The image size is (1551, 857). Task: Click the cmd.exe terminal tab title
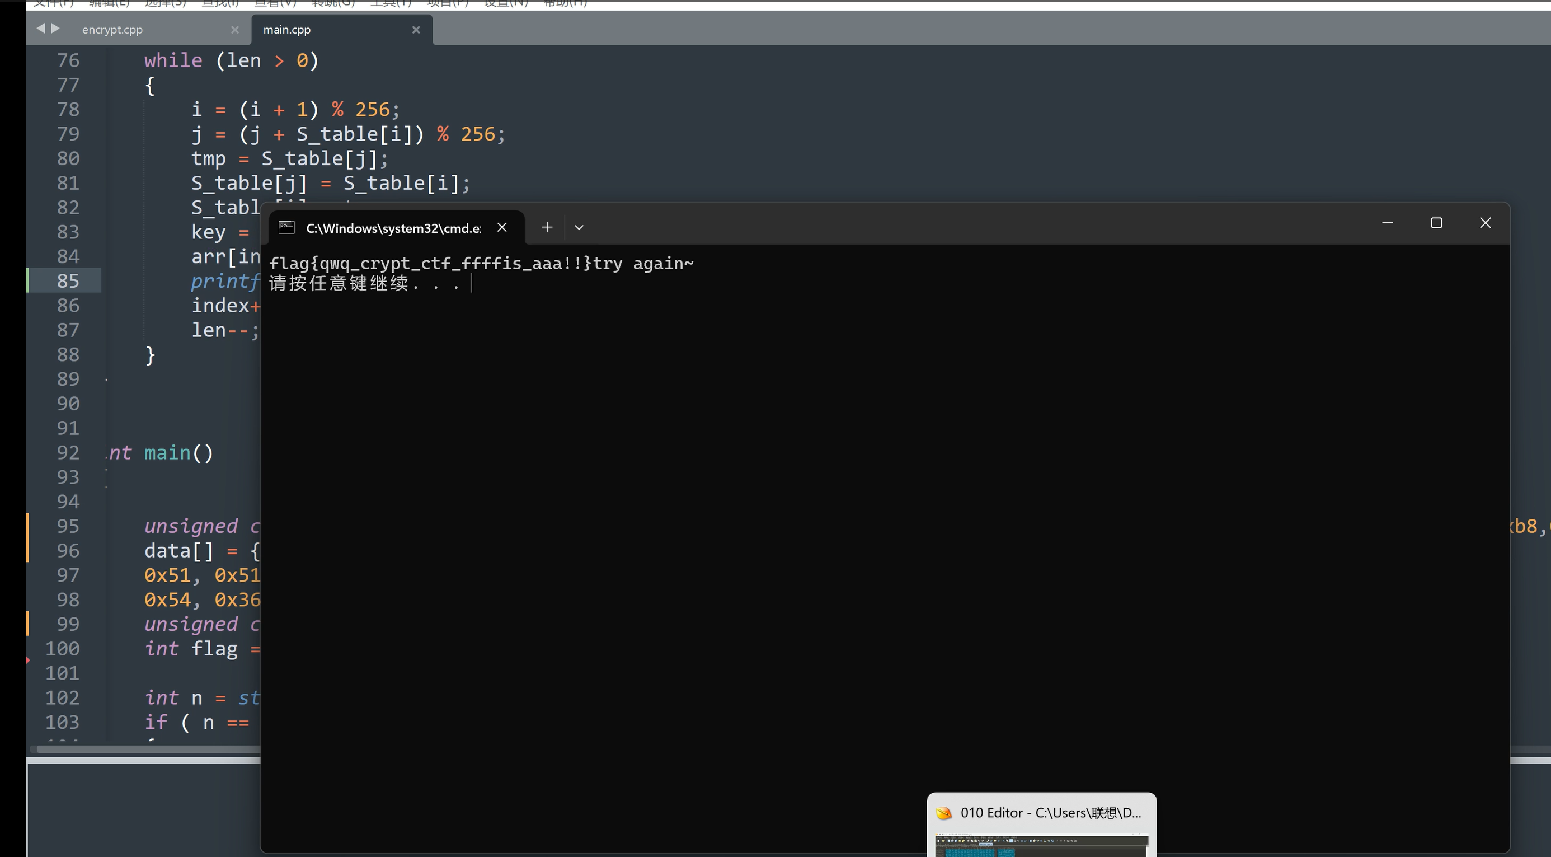pyautogui.click(x=393, y=228)
